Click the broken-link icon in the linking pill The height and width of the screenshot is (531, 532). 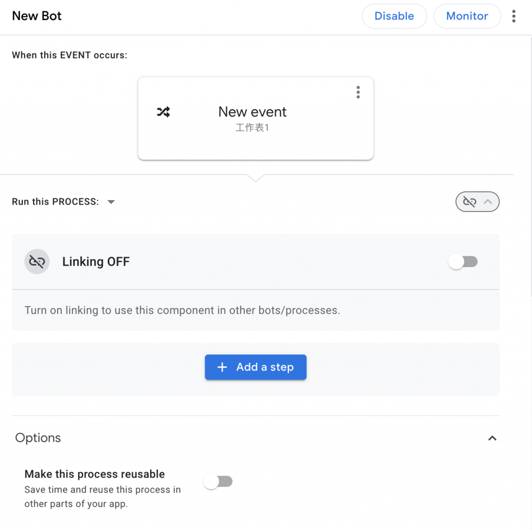(x=470, y=202)
